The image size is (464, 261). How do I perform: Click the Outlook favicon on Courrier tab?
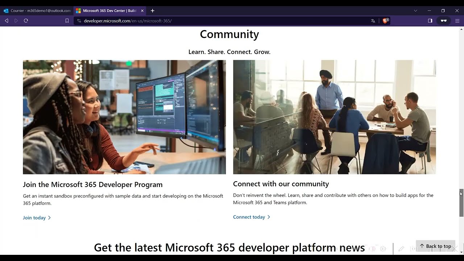[x=6, y=11]
